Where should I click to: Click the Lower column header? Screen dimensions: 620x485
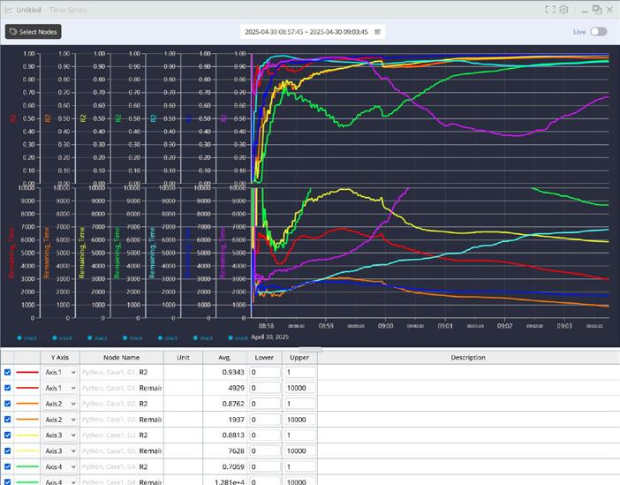[x=264, y=357]
